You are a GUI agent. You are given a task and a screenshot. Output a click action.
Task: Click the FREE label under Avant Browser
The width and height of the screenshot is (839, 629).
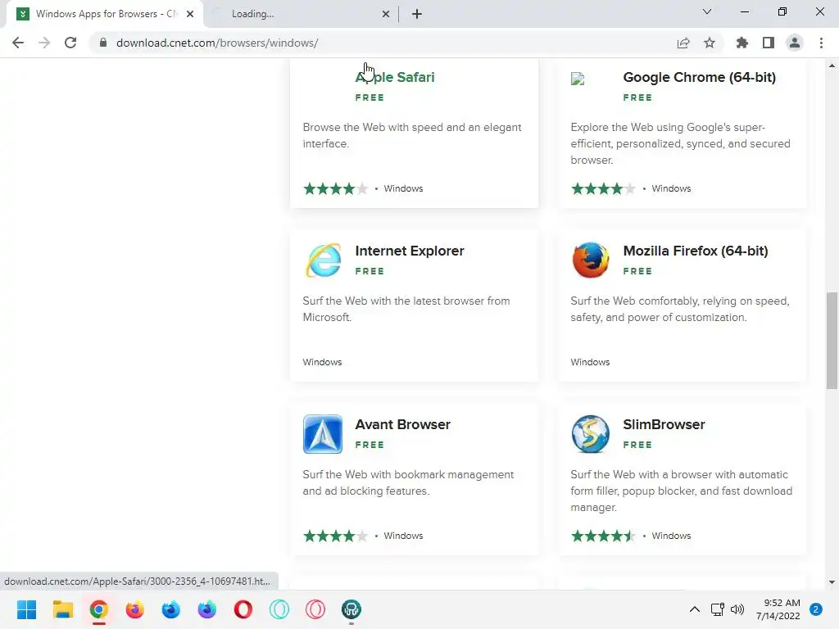tap(370, 445)
